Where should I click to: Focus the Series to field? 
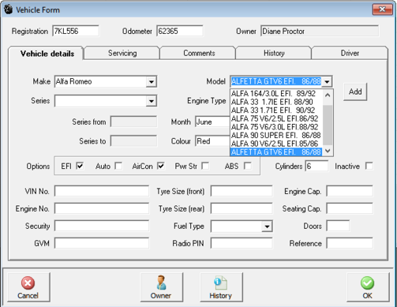(x=133, y=141)
